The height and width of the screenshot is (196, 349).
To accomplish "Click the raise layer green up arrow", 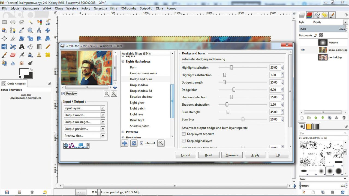I will click(x=316, y=118).
